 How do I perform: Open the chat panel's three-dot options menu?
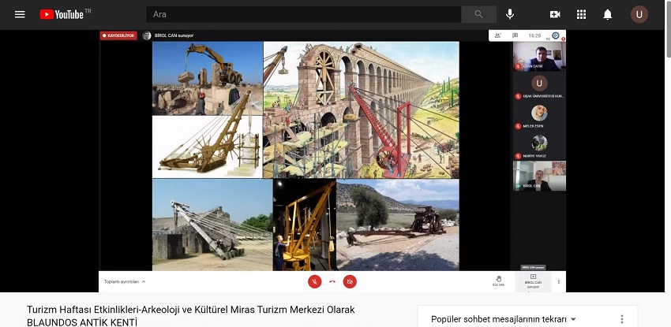point(622,319)
